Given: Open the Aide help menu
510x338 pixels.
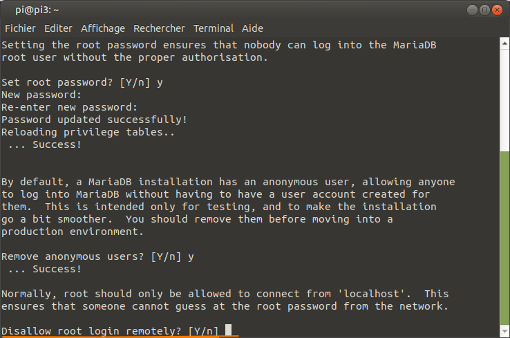Looking at the screenshot, I should pos(252,28).
